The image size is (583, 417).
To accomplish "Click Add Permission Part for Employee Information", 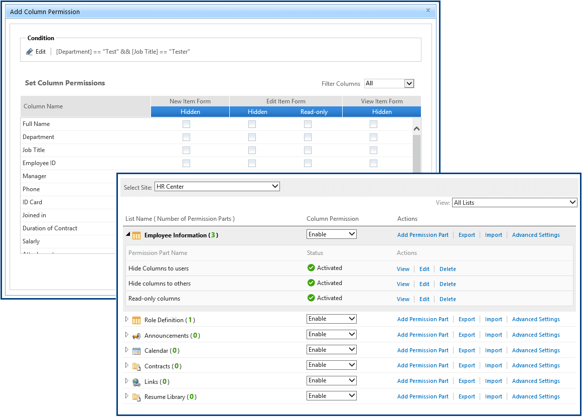I will (x=423, y=235).
